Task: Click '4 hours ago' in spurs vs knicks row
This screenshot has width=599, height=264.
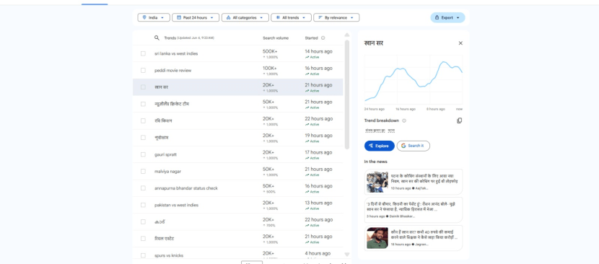Action: pyautogui.click(x=318, y=253)
